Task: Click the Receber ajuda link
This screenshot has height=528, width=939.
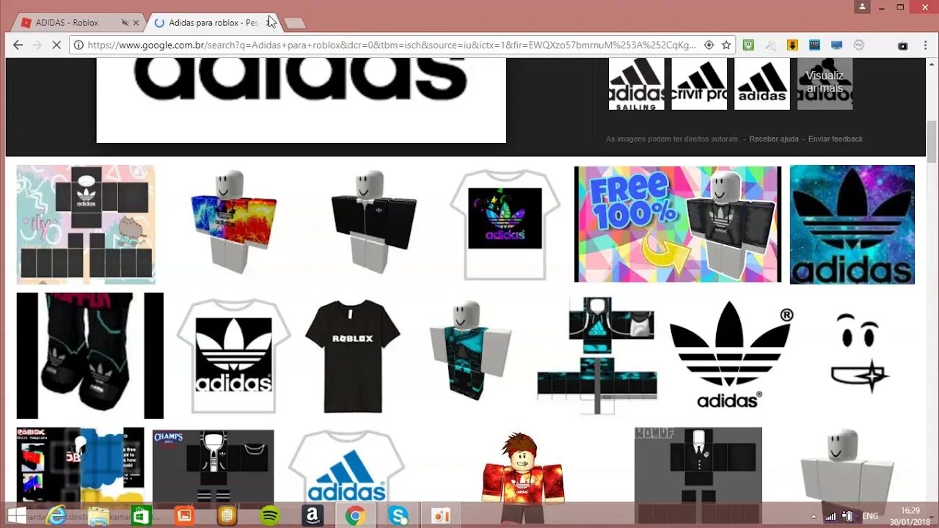Action: (774, 139)
